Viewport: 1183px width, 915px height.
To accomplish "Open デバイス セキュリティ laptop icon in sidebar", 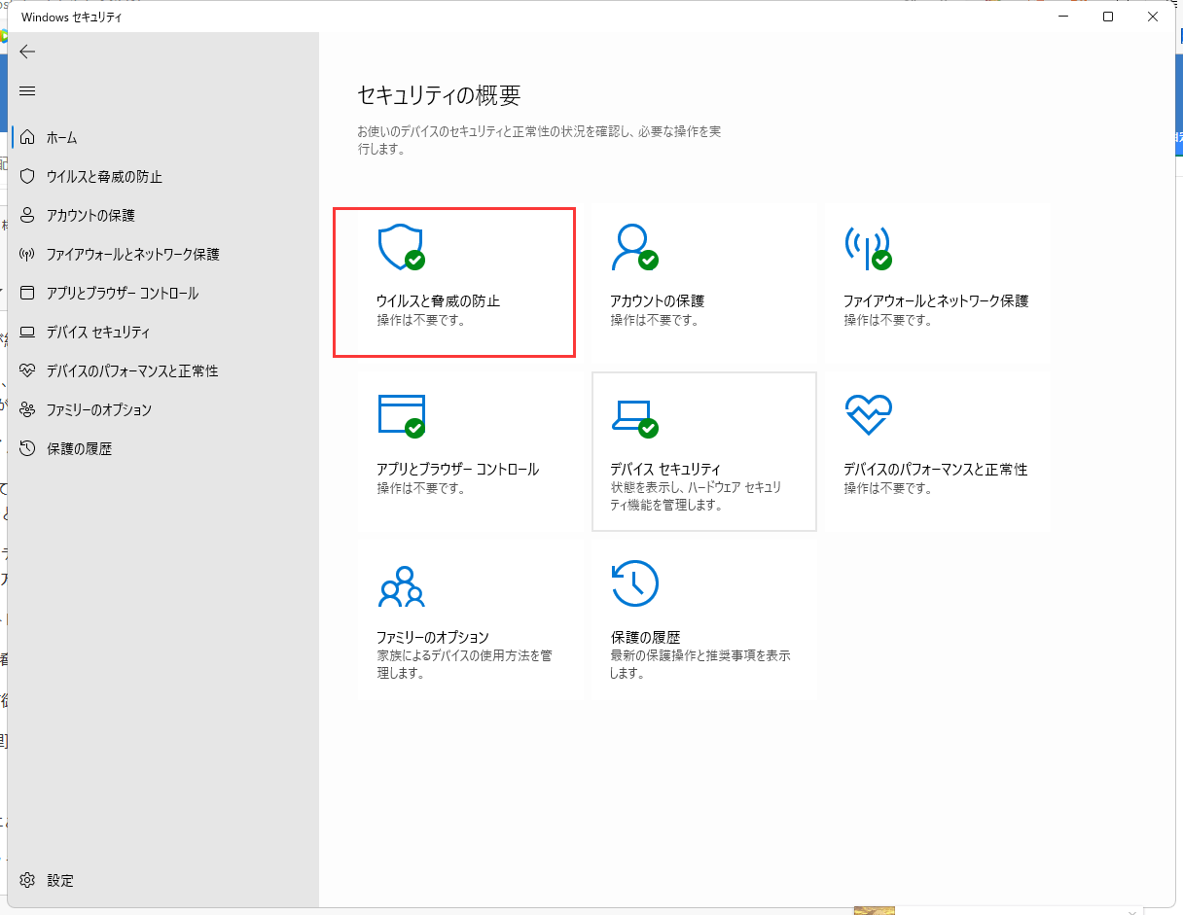I will 27,332.
